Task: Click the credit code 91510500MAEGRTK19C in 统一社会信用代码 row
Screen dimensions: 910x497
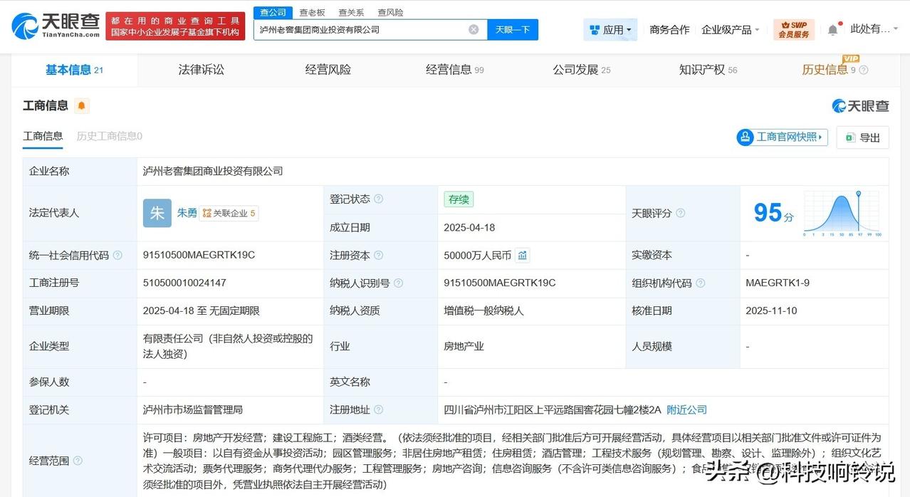Action: click(199, 255)
